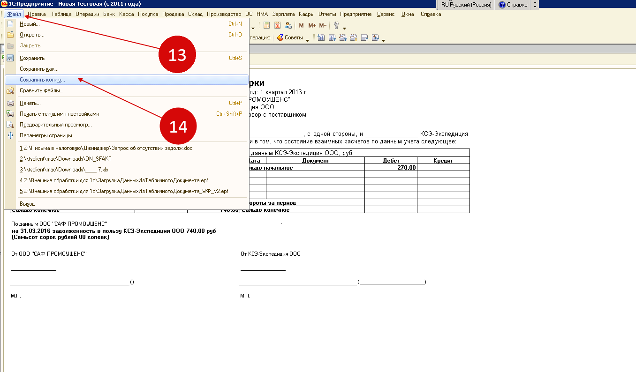Click the table with T icon

click(332, 37)
